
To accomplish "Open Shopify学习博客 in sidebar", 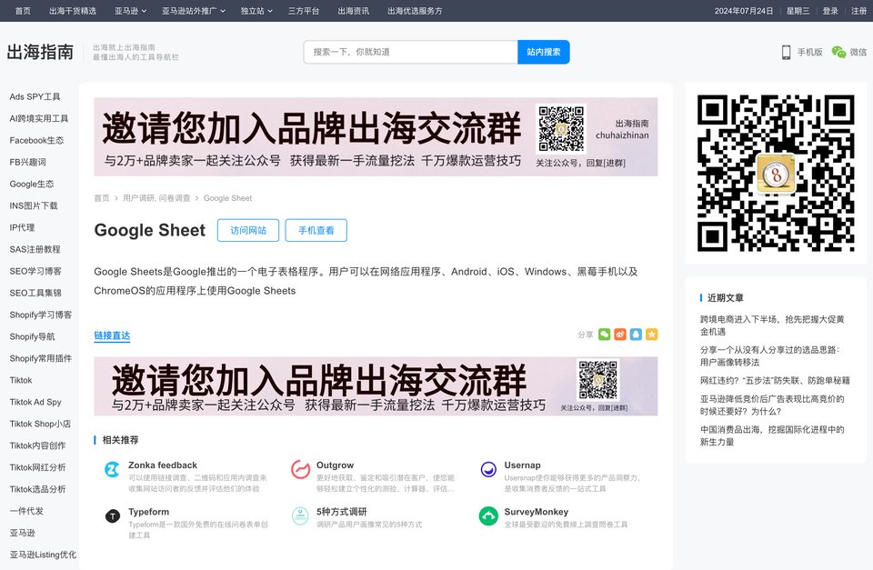I will (40, 315).
